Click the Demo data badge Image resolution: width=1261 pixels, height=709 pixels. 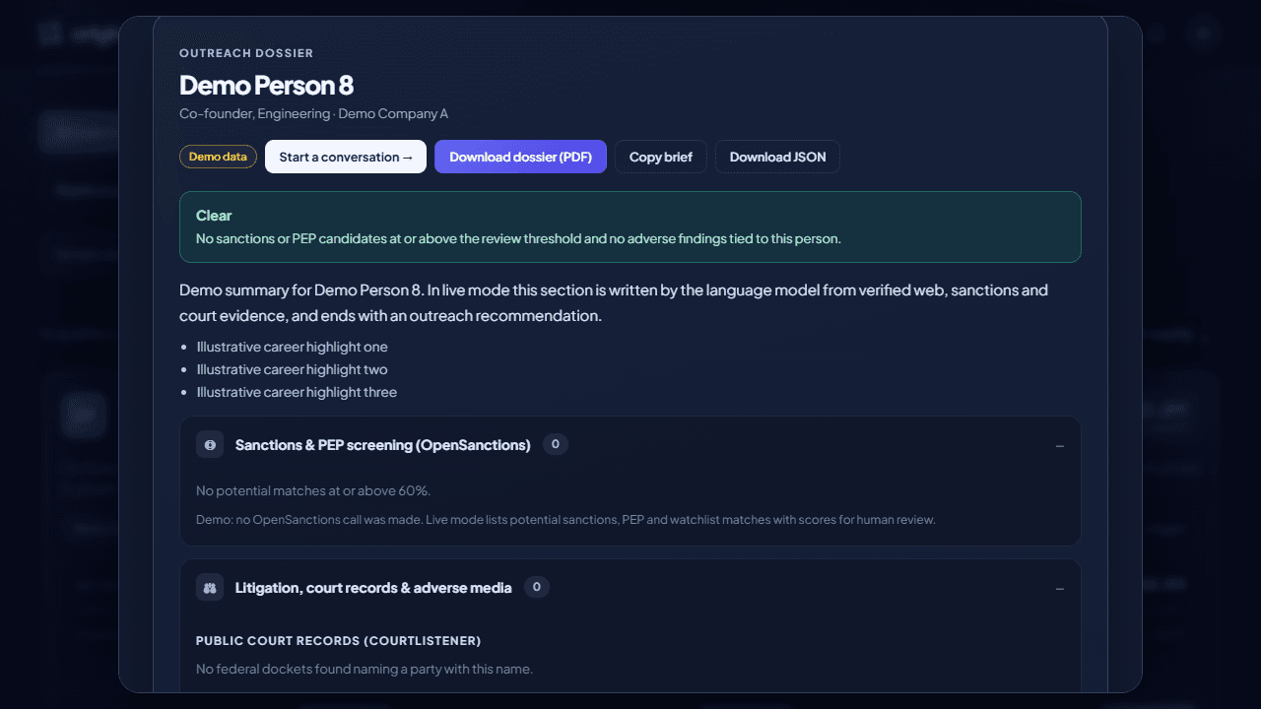pyautogui.click(x=218, y=157)
